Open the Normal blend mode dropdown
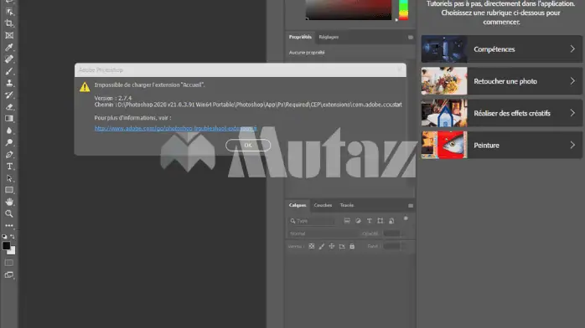The image size is (585, 328). (x=323, y=233)
